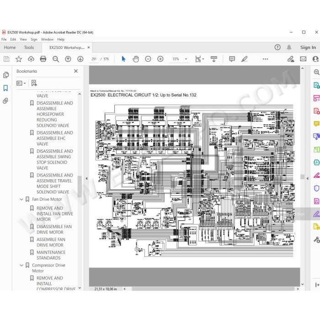Click the page number input field

[94, 59]
